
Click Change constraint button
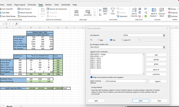click(x=156, y=60)
